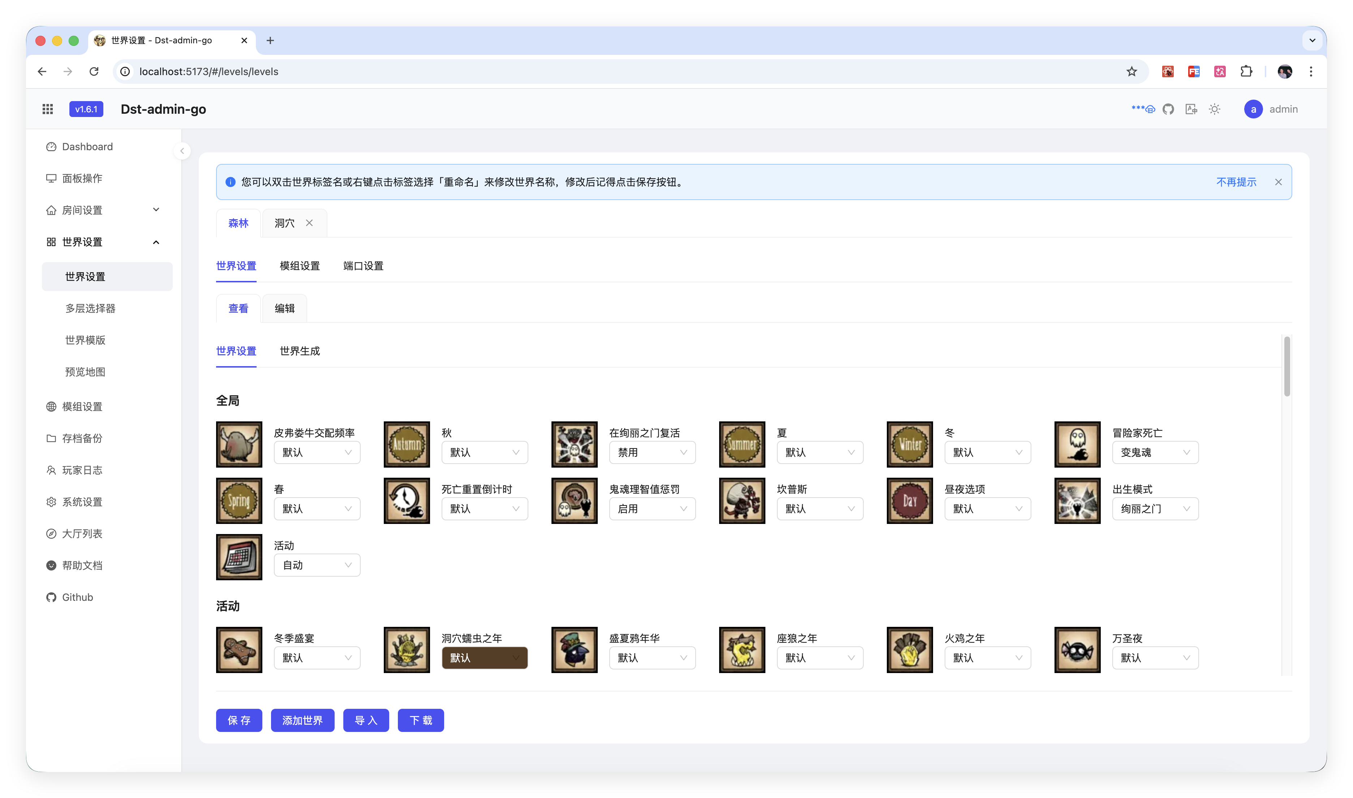Dismiss the info alert banner
The width and height of the screenshot is (1353, 798).
[1278, 182]
